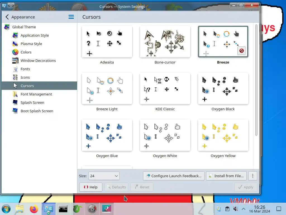Click the Window Decorations sidebar icon
Image resolution: width=286 pixels, height=215 pixels.
coord(15,60)
